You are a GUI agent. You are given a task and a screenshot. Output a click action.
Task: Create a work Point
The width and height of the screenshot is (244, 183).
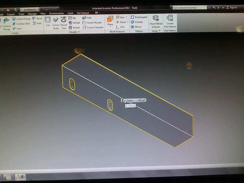tap(121, 22)
